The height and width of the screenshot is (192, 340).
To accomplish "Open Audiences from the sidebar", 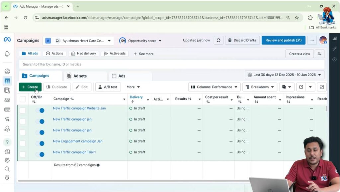I will coord(7,100).
